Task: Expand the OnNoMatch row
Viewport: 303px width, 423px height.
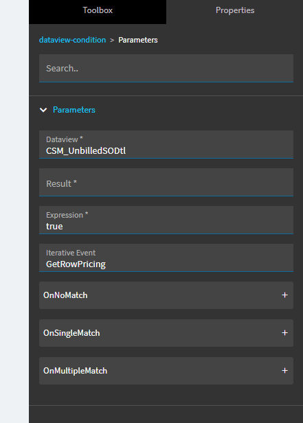Action: pyautogui.click(x=166, y=295)
